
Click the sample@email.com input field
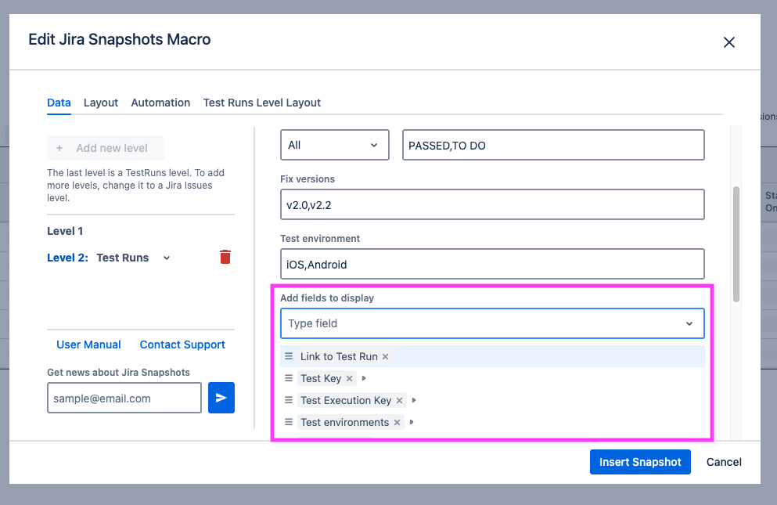coord(124,398)
